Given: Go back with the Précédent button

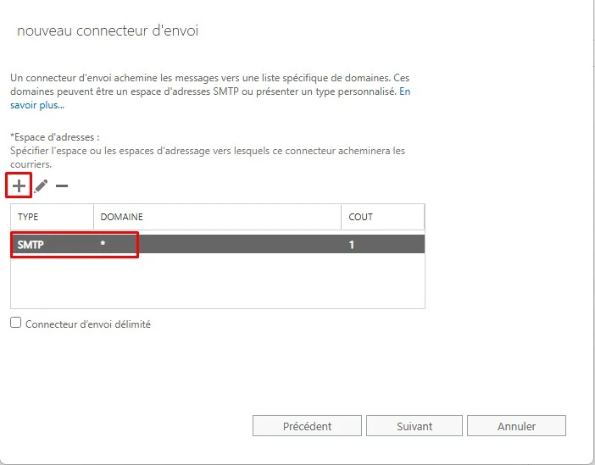Looking at the screenshot, I should [x=307, y=426].
